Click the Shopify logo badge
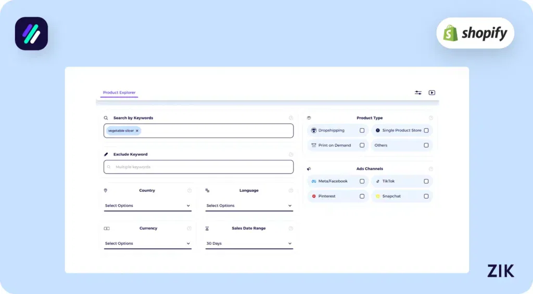The height and width of the screenshot is (294, 533). coord(475,33)
